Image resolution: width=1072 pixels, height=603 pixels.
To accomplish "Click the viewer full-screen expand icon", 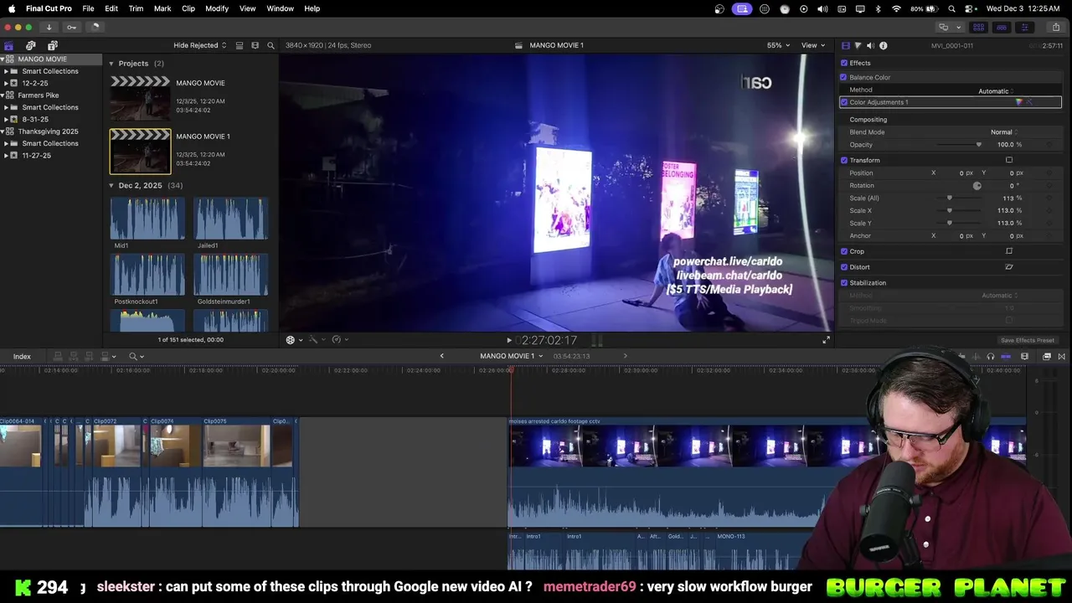I will tap(826, 340).
